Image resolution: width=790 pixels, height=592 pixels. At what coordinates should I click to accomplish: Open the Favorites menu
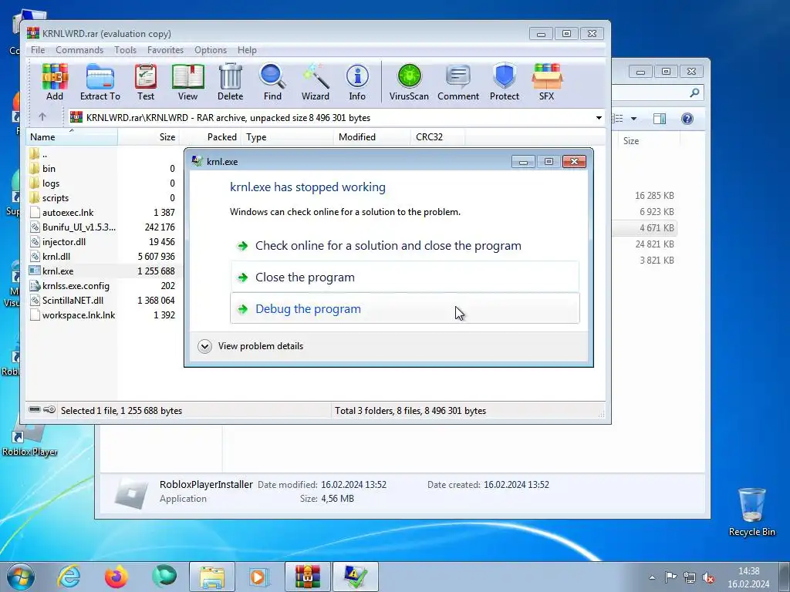tap(165, 50)
